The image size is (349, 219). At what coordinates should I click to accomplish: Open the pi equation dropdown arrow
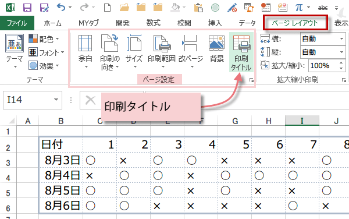308,8
